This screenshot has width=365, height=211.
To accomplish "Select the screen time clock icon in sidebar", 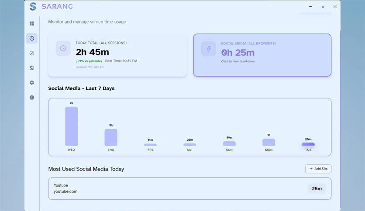I will (32, 38).
